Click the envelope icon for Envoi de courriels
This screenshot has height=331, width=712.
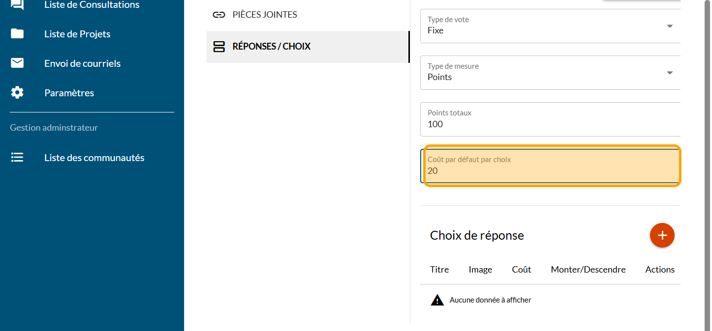(17, 63)
